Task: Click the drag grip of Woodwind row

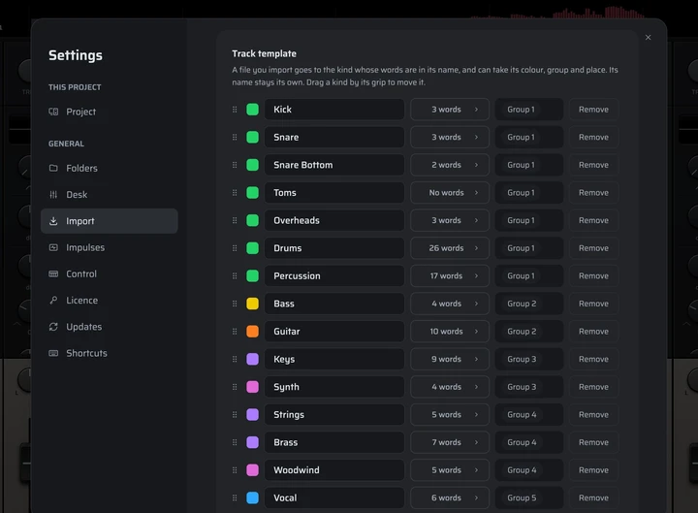Action: click(235, 470)
